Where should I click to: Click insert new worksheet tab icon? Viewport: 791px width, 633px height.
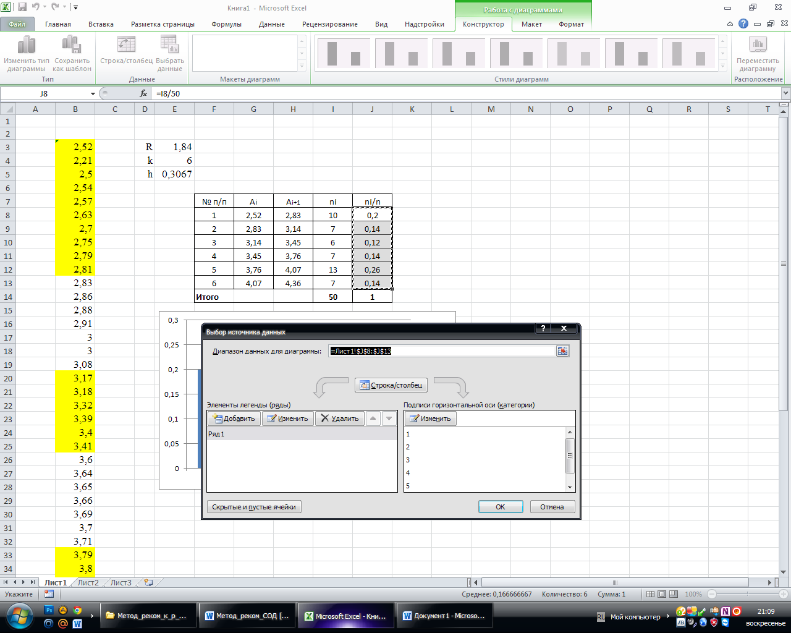[148, 582]
